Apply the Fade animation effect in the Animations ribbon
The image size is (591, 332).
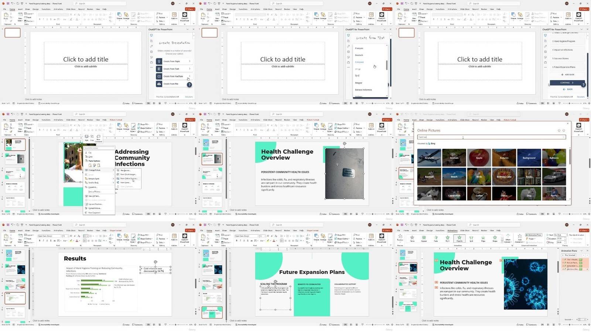tap(435, 238)
